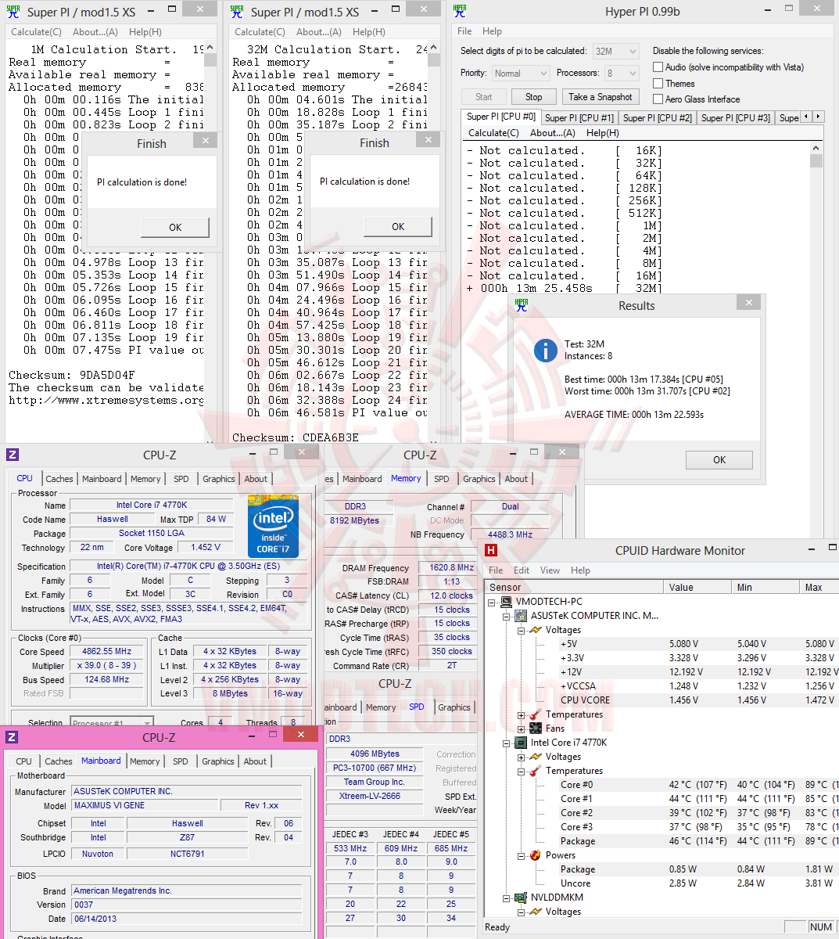Select the VMODTECH-PC computer icon

507,602
